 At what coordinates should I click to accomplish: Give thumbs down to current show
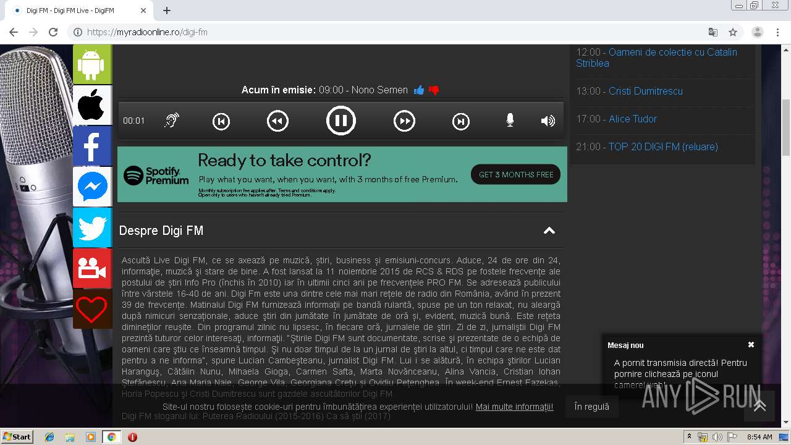[434, 90]
